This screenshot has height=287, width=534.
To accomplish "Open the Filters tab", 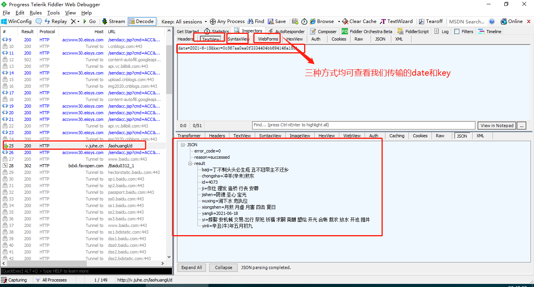I will pos(464,32).
